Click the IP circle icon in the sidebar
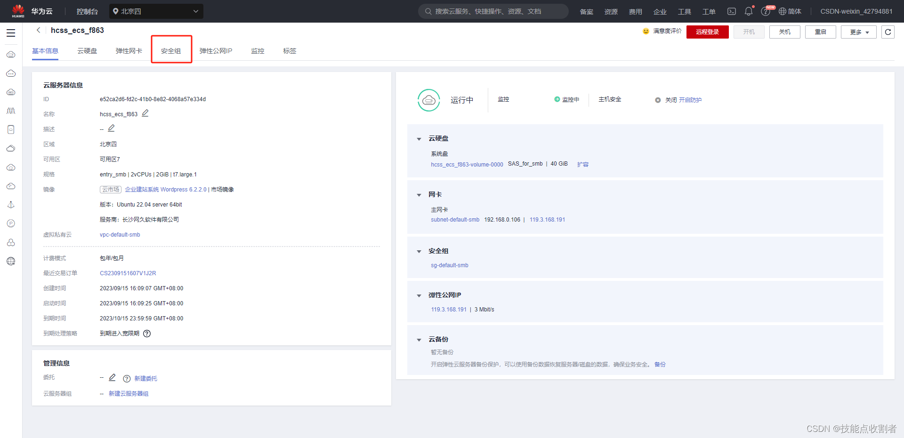 tap(11, 223)
